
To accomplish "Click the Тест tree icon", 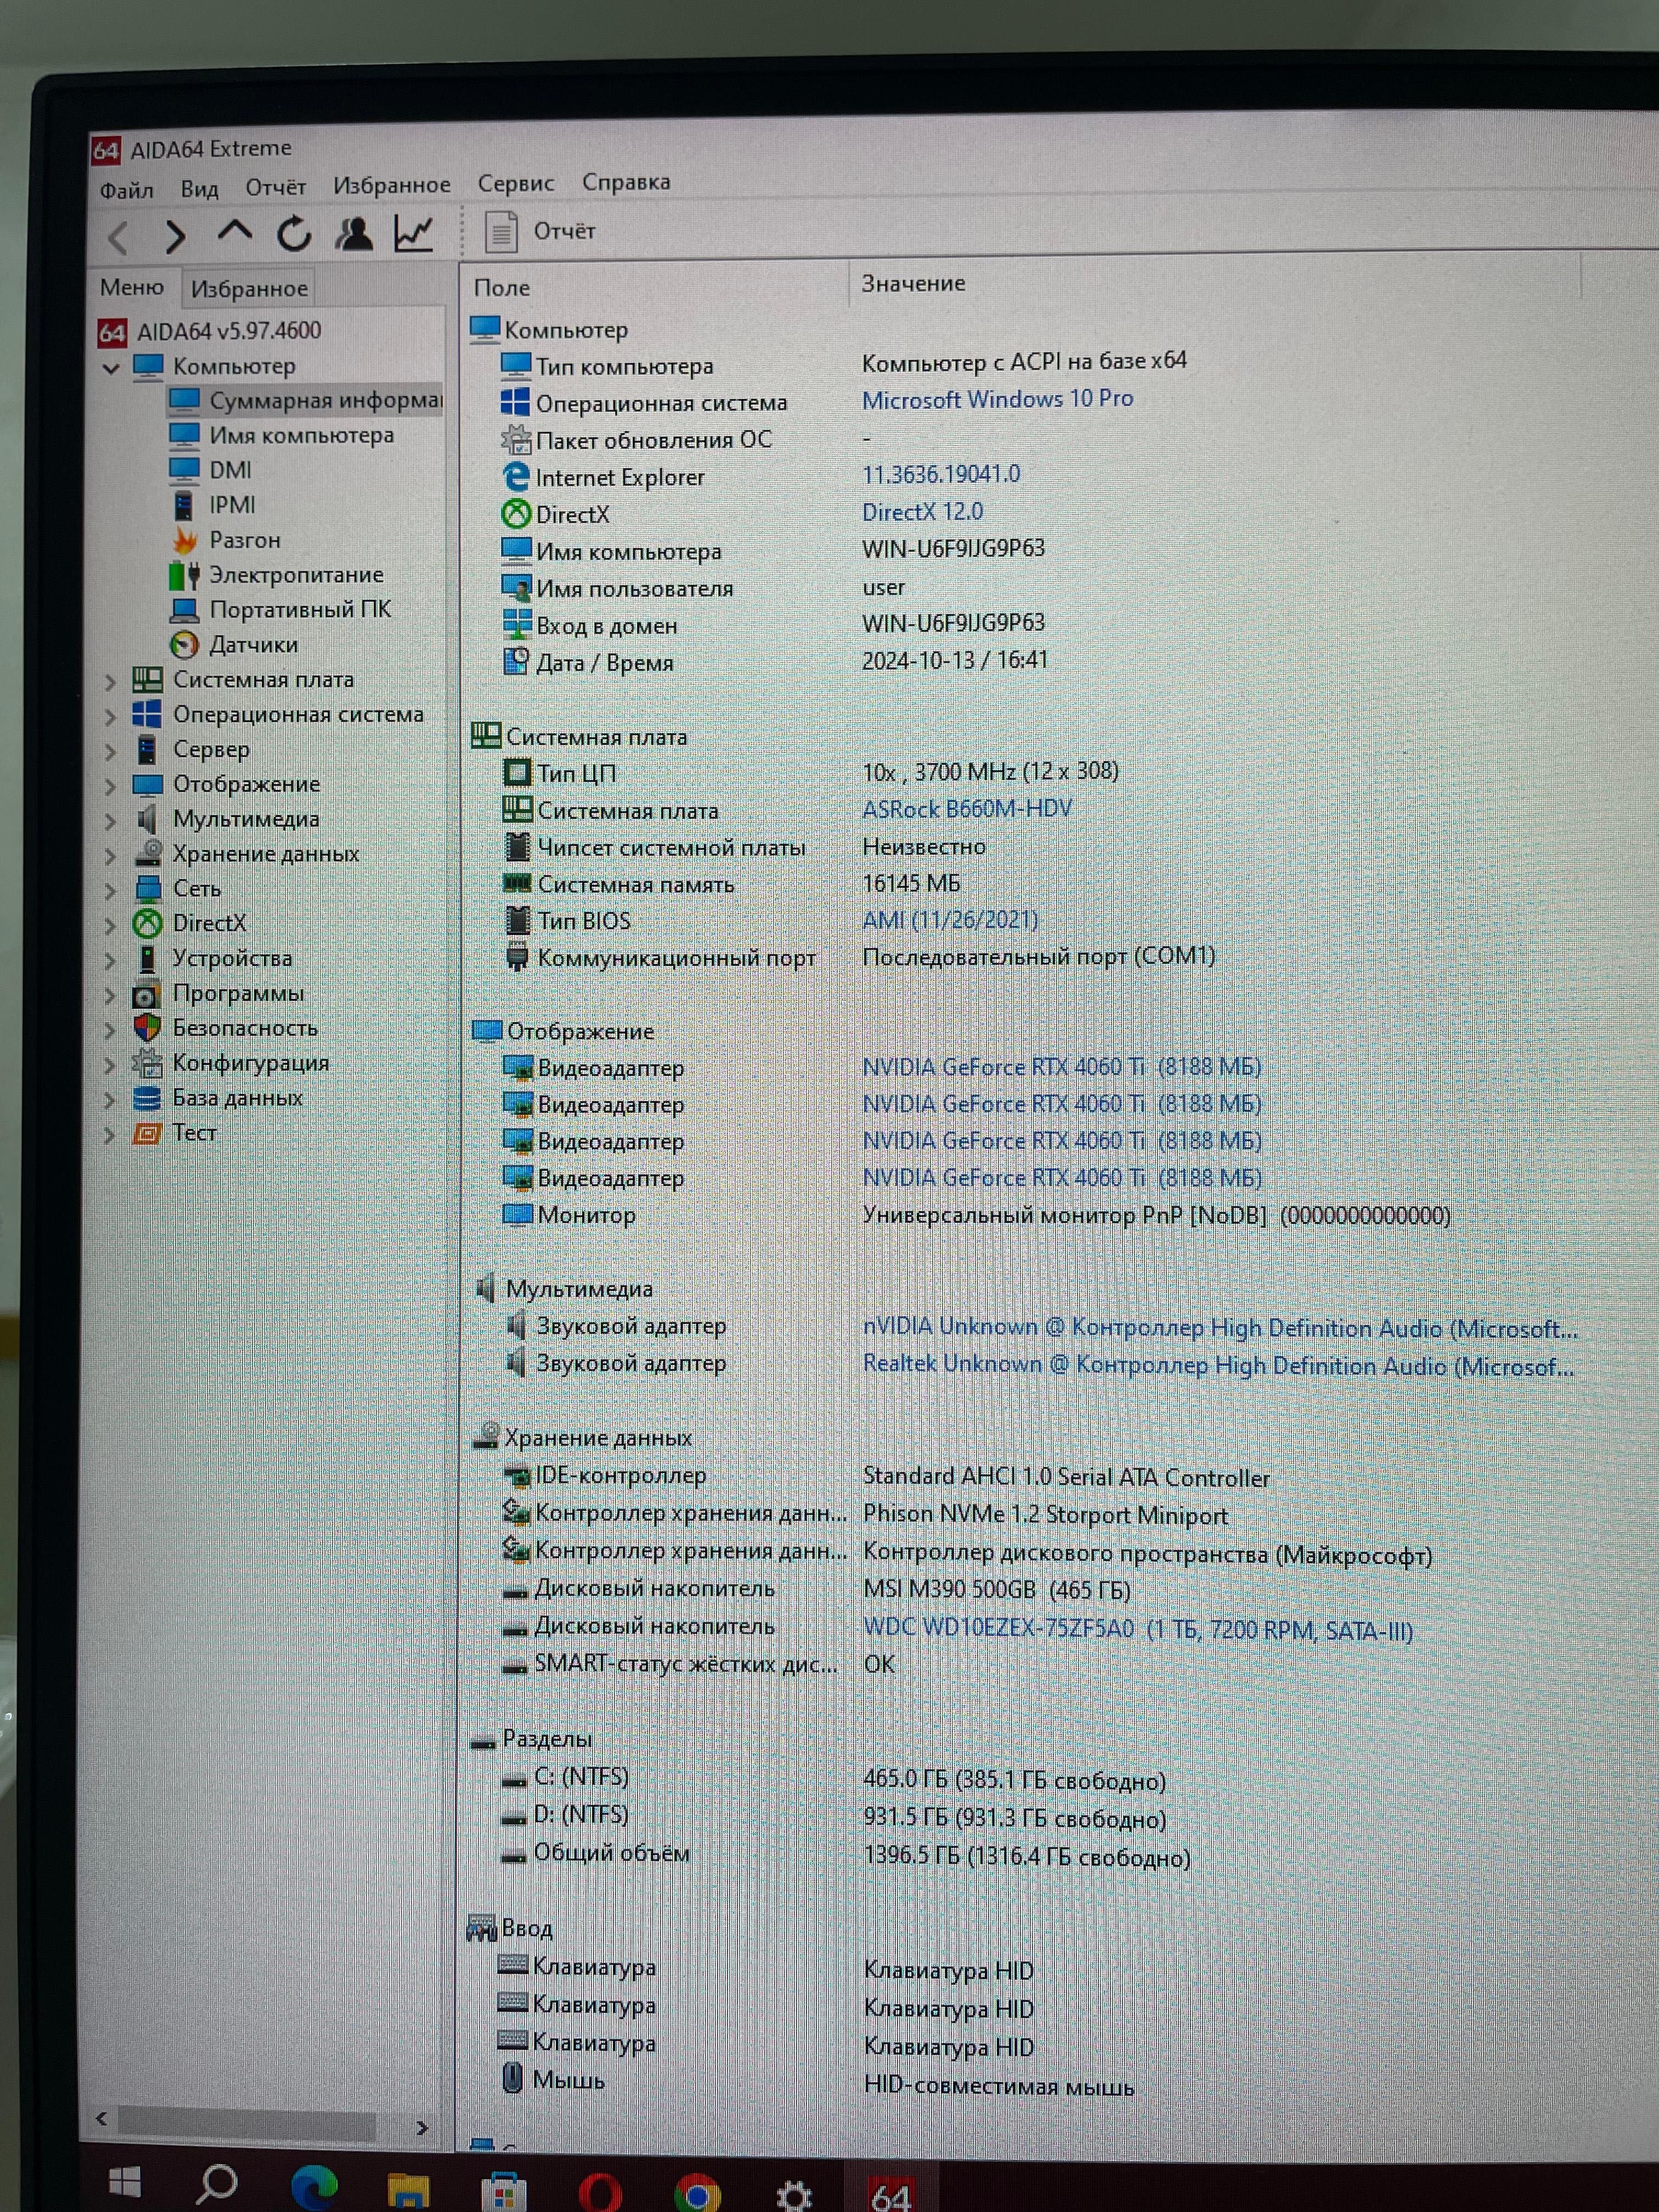I will 147,1133.
